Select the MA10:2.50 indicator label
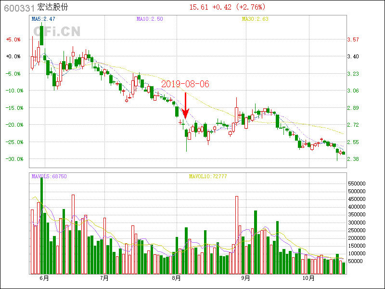Viewport: 385px width, 289px height. (150, 19)
